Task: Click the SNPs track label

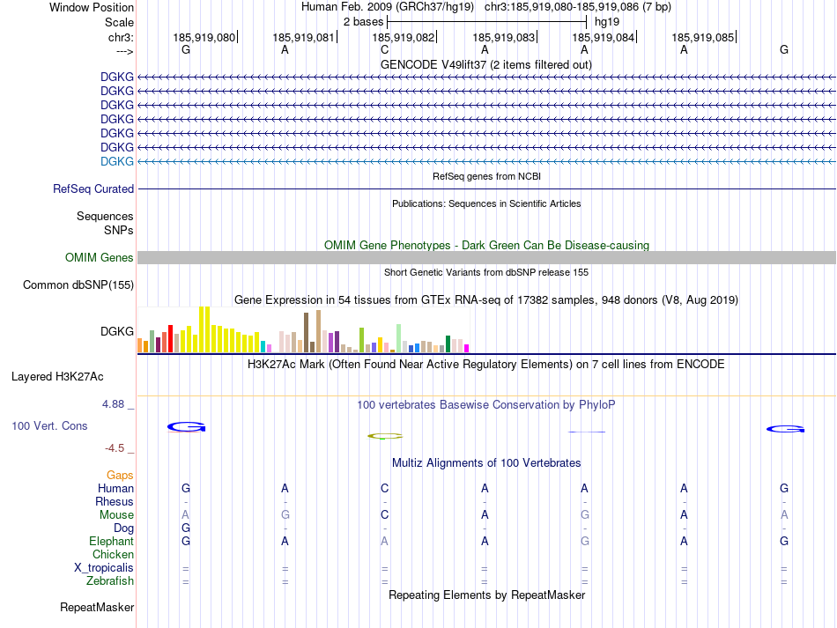Action: point(119,230)
